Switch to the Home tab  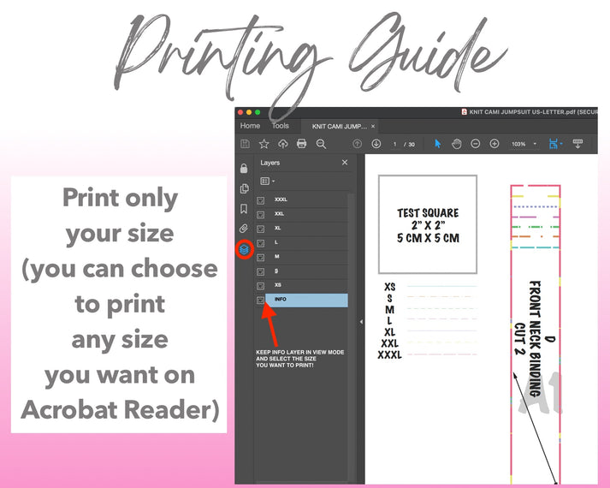pos(250,126)
